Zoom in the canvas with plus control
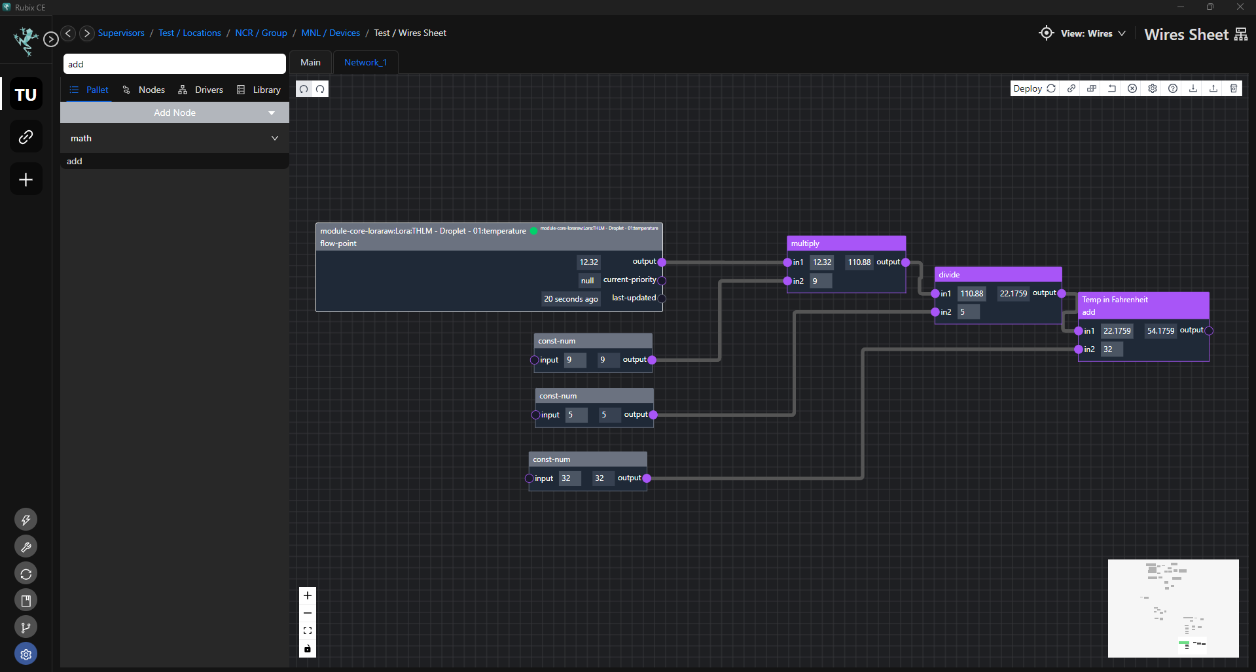This screenshot has width=1256, height=672. point(308,595)
